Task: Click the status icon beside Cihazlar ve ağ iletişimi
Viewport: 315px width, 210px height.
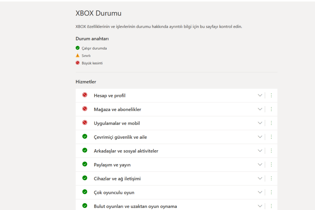Action: (x=85, y=178)
